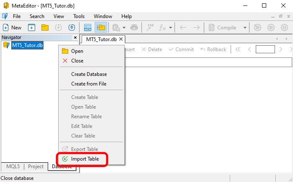Viewport: 293px width, 182px height.
Task: Click the open folder toolbar icon
Action: click(x=45, y=28)
